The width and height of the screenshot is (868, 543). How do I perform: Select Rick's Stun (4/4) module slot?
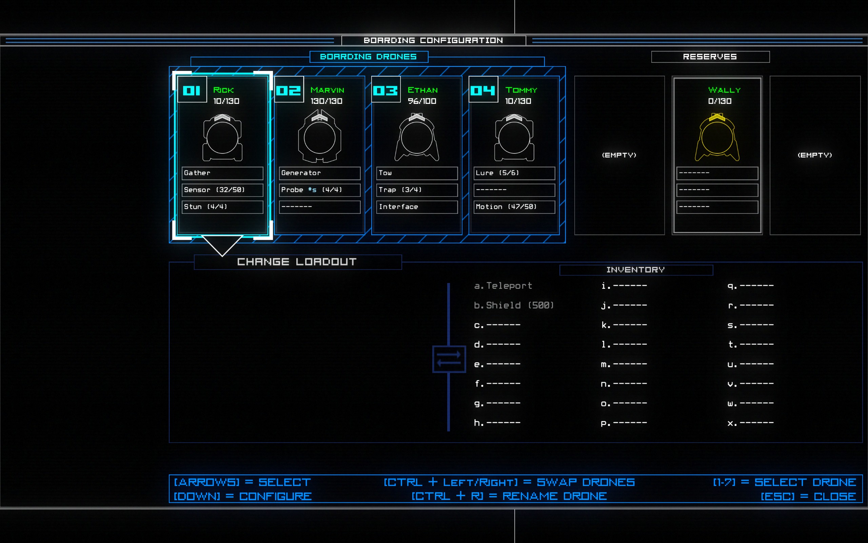[x=222, y=207]
